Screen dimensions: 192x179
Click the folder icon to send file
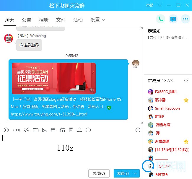coord(36,130)
